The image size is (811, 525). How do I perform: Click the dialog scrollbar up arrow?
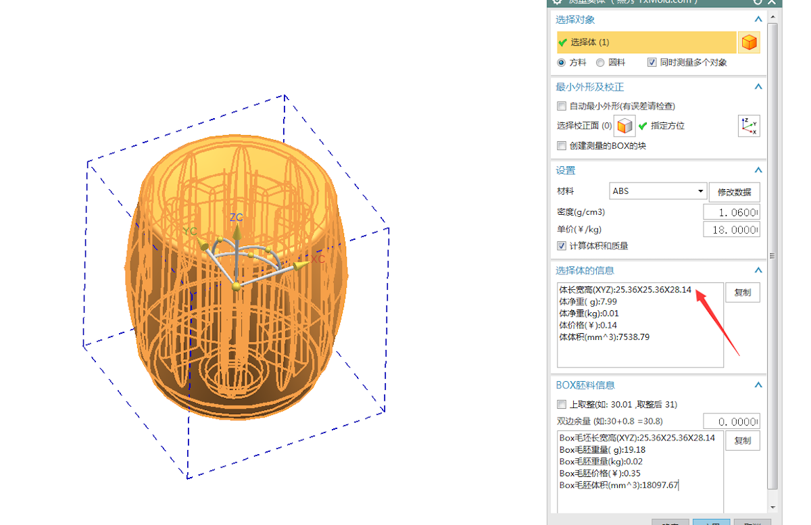coord(772,18)
